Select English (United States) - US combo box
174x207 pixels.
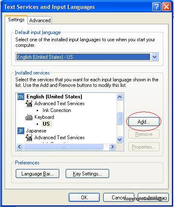pyautogui.click(x=87, y=57)
